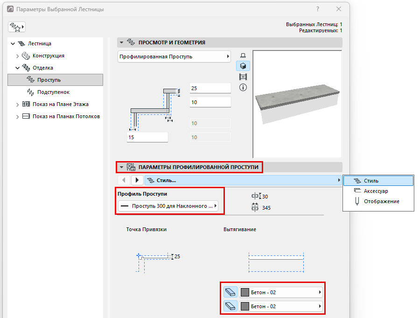Expand the Конструкция tree node

17,56
